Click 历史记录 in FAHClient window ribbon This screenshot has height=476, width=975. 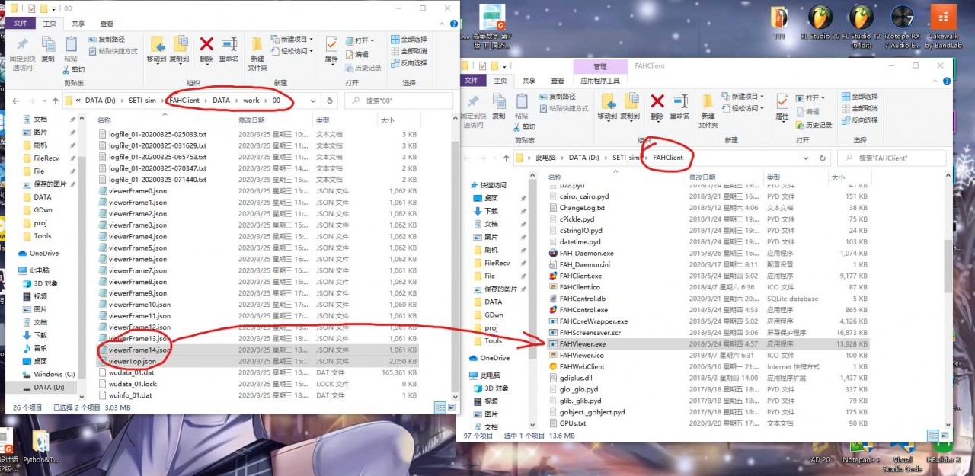pos(814,124)
